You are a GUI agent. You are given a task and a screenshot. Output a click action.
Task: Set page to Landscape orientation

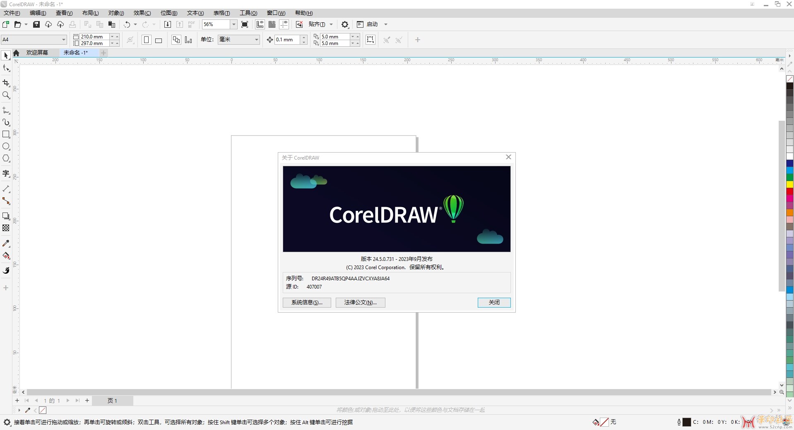(x=159, y=40)
